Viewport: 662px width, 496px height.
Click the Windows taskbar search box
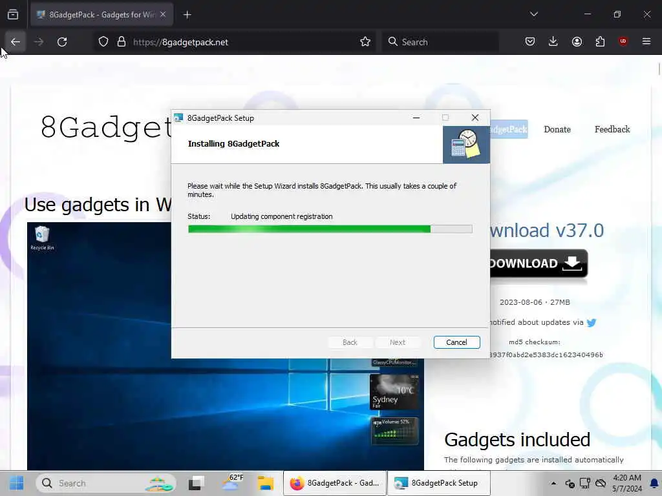[106, 483]
